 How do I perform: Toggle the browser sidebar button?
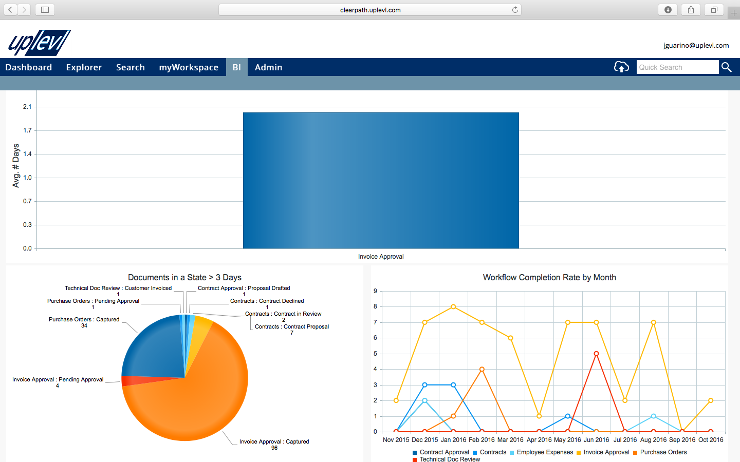(45, 10)
